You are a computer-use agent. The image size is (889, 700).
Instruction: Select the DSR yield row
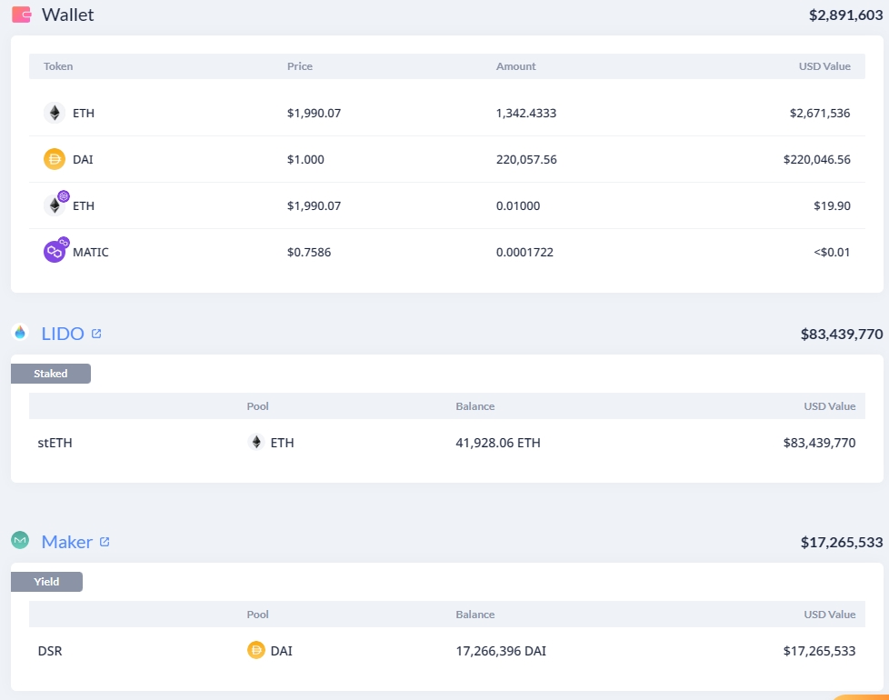pos(446,651)
